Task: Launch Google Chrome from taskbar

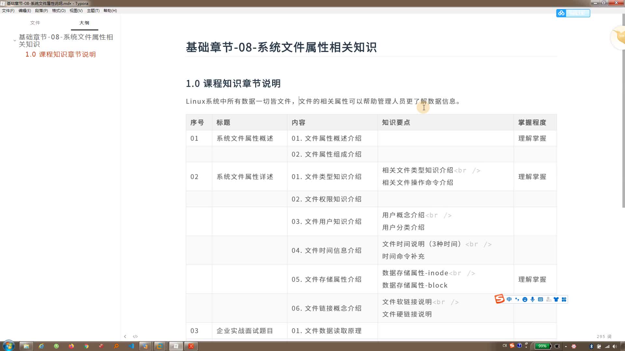Action: pos(86,346)
